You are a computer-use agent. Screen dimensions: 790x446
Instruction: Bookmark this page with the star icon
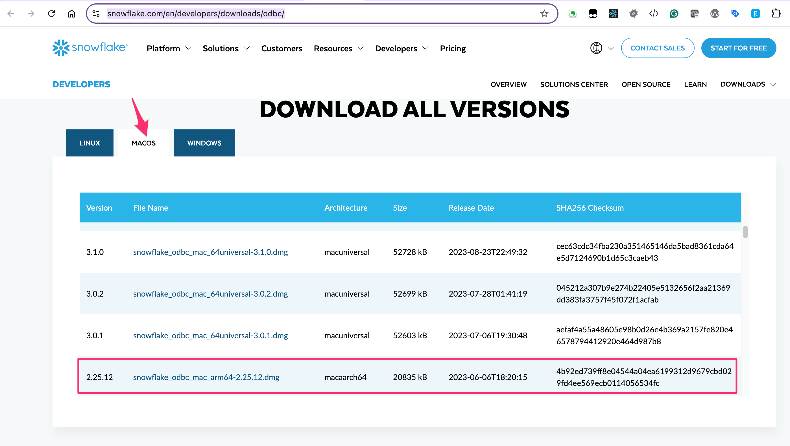coord(544,14)
